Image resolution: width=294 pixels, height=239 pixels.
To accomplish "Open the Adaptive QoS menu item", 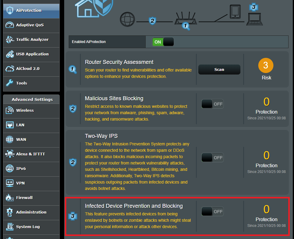I will click(31, 25).
